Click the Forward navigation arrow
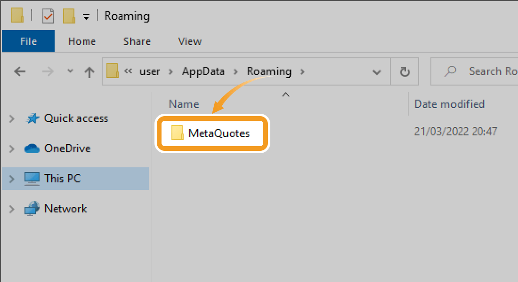Screen dimensions: 518x282 (x=48, y=72)
